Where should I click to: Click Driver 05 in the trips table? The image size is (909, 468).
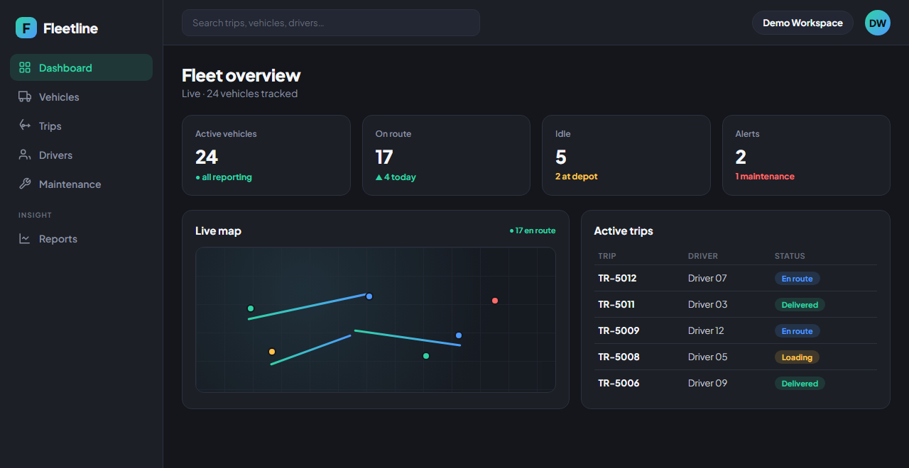coord(708,357)
